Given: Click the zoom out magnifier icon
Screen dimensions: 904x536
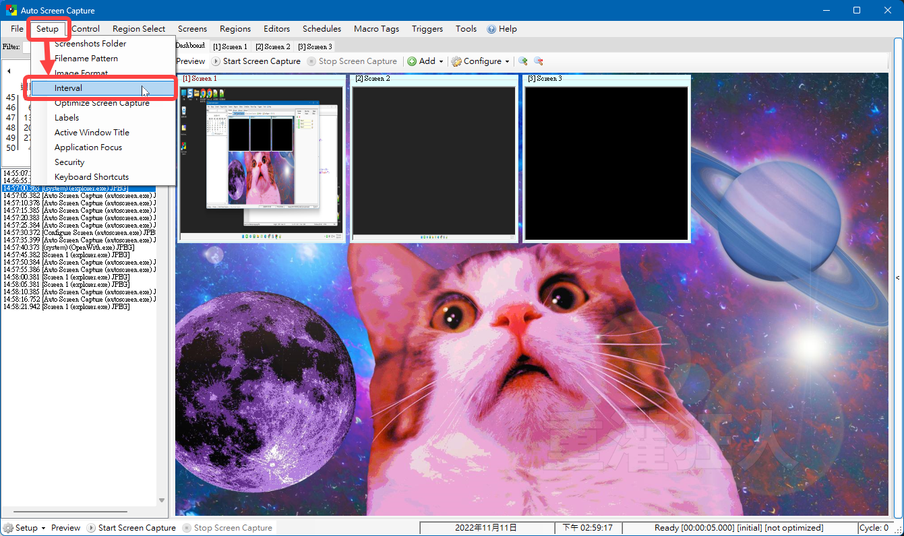Looking at the screenshot, I should point(538,61).
